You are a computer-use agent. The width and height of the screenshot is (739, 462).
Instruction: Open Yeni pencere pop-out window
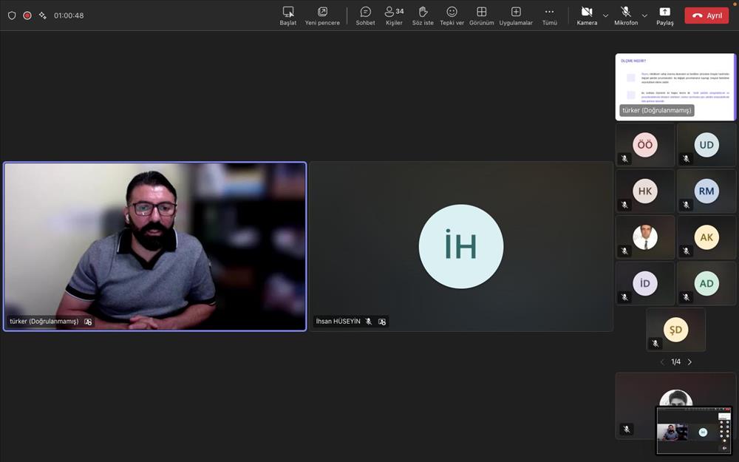tap(322, 16)
